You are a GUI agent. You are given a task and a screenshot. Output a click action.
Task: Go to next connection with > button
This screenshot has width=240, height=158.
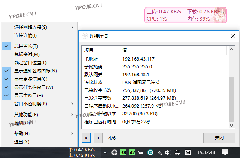pos(98,138)
